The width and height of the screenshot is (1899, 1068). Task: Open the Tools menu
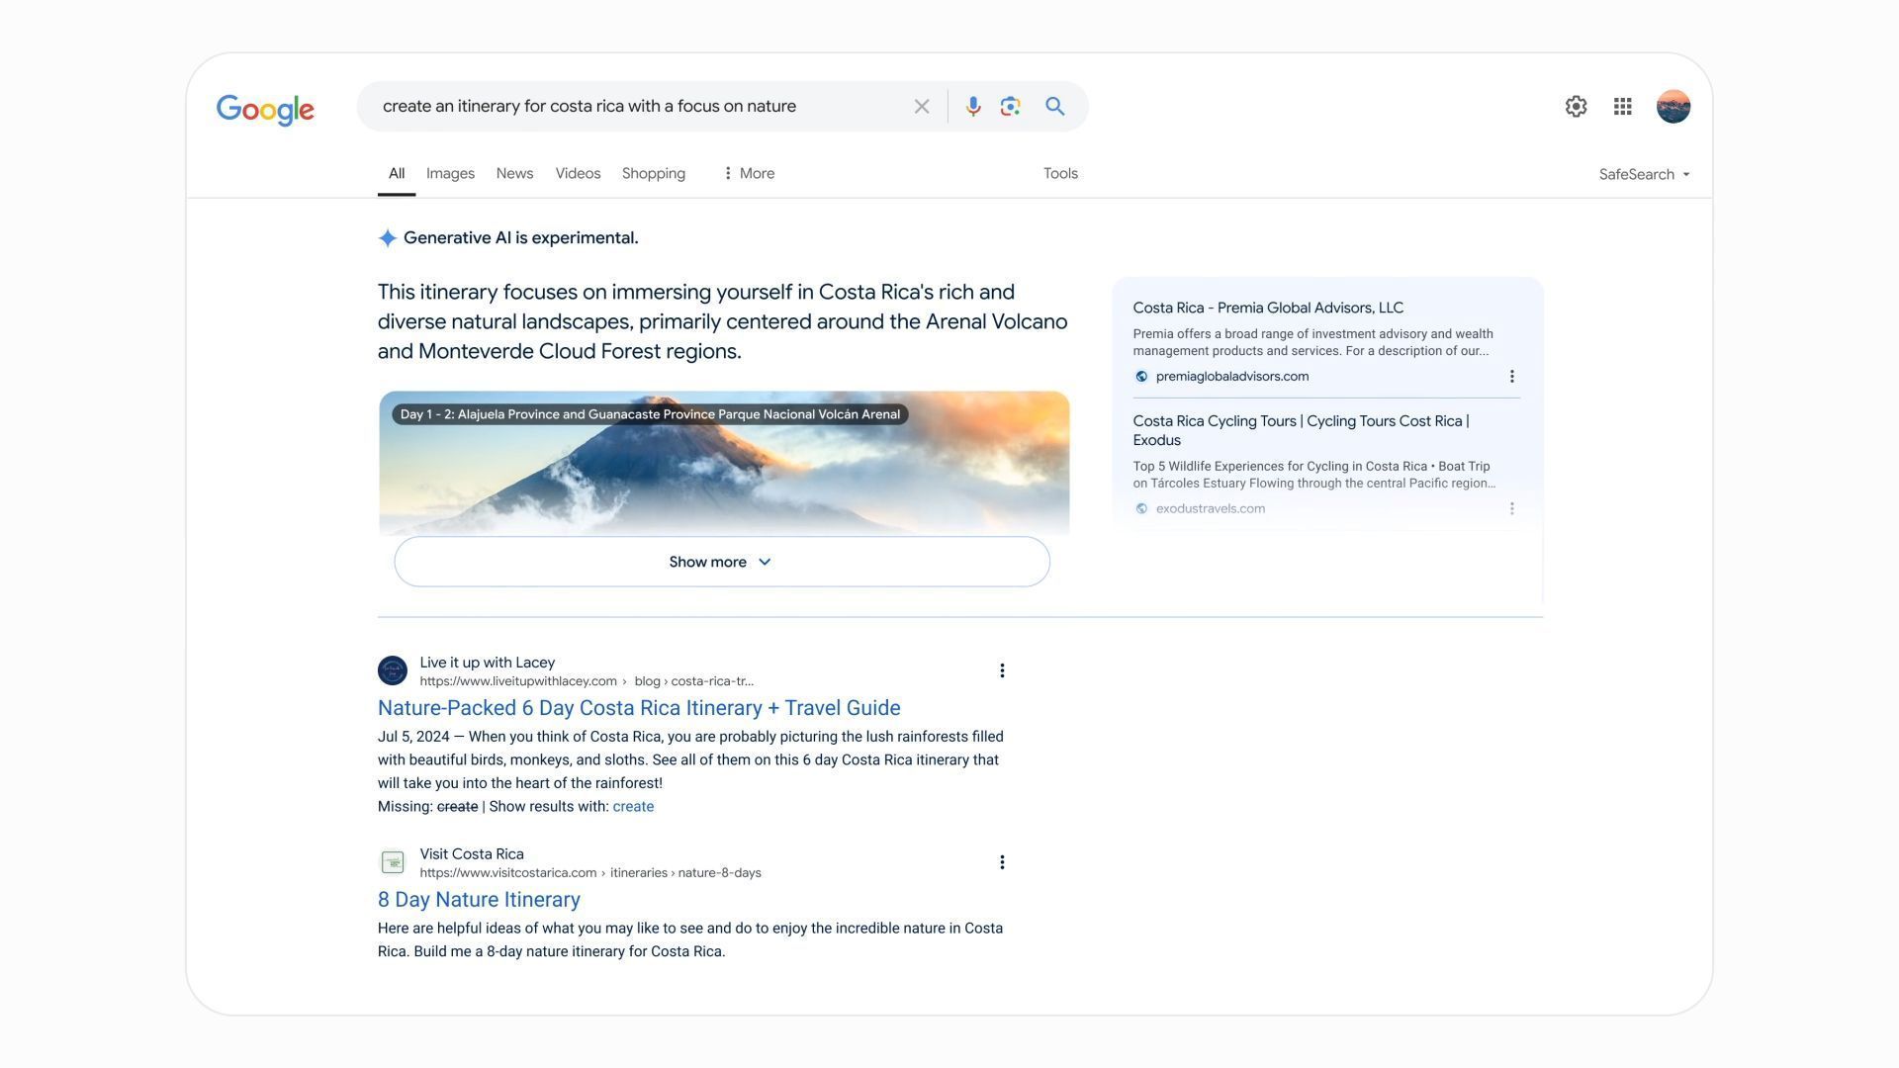[x=1060, y=173]
